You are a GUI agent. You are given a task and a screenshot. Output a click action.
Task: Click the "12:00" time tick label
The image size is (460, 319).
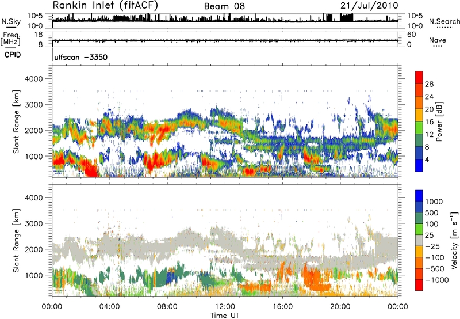(225, 307)
